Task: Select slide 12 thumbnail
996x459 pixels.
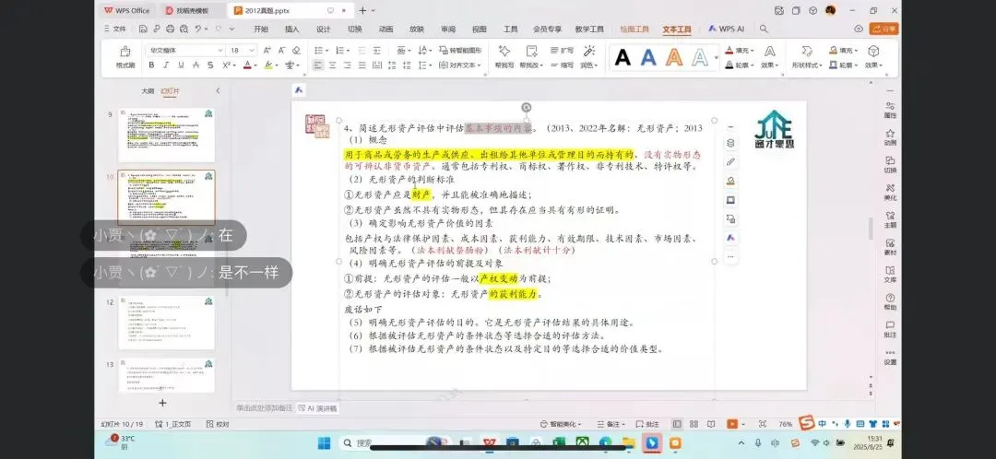Action: click(166, 323)
